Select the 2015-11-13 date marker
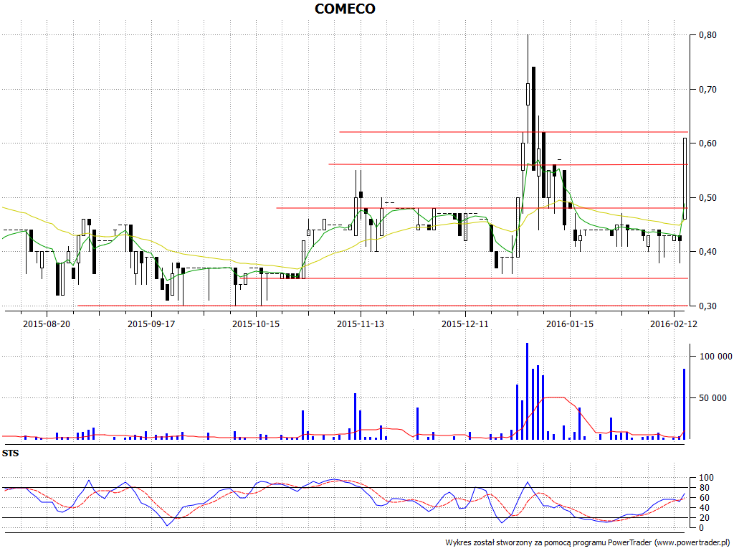The height and width of the screenshot is (551, 734). [361, 324]
